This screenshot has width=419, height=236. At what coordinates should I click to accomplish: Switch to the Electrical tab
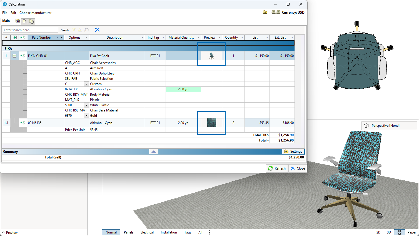pos(147,232)
